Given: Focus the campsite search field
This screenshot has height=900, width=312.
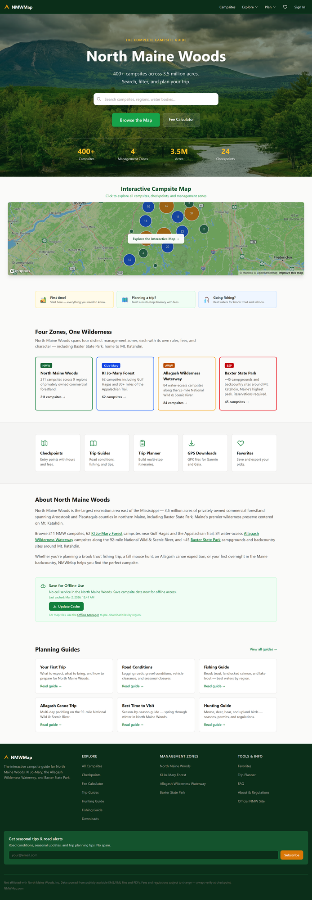Looking at the screenshot, I should [x=156, y=99].
